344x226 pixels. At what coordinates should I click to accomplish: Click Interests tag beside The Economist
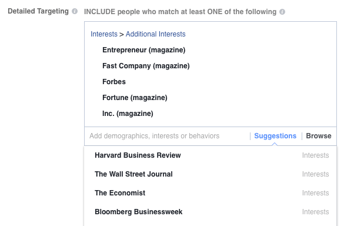point(315,193)
